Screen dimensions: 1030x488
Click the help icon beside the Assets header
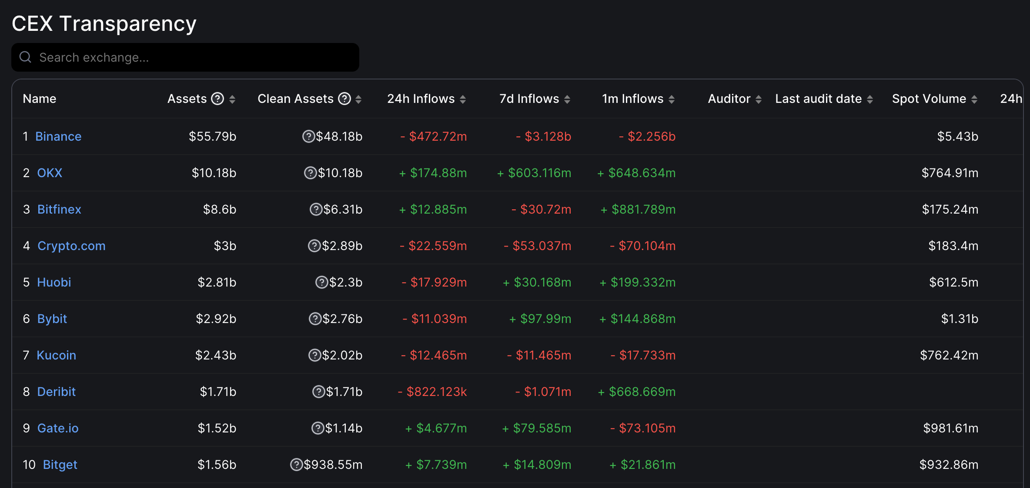click(218, 99)
